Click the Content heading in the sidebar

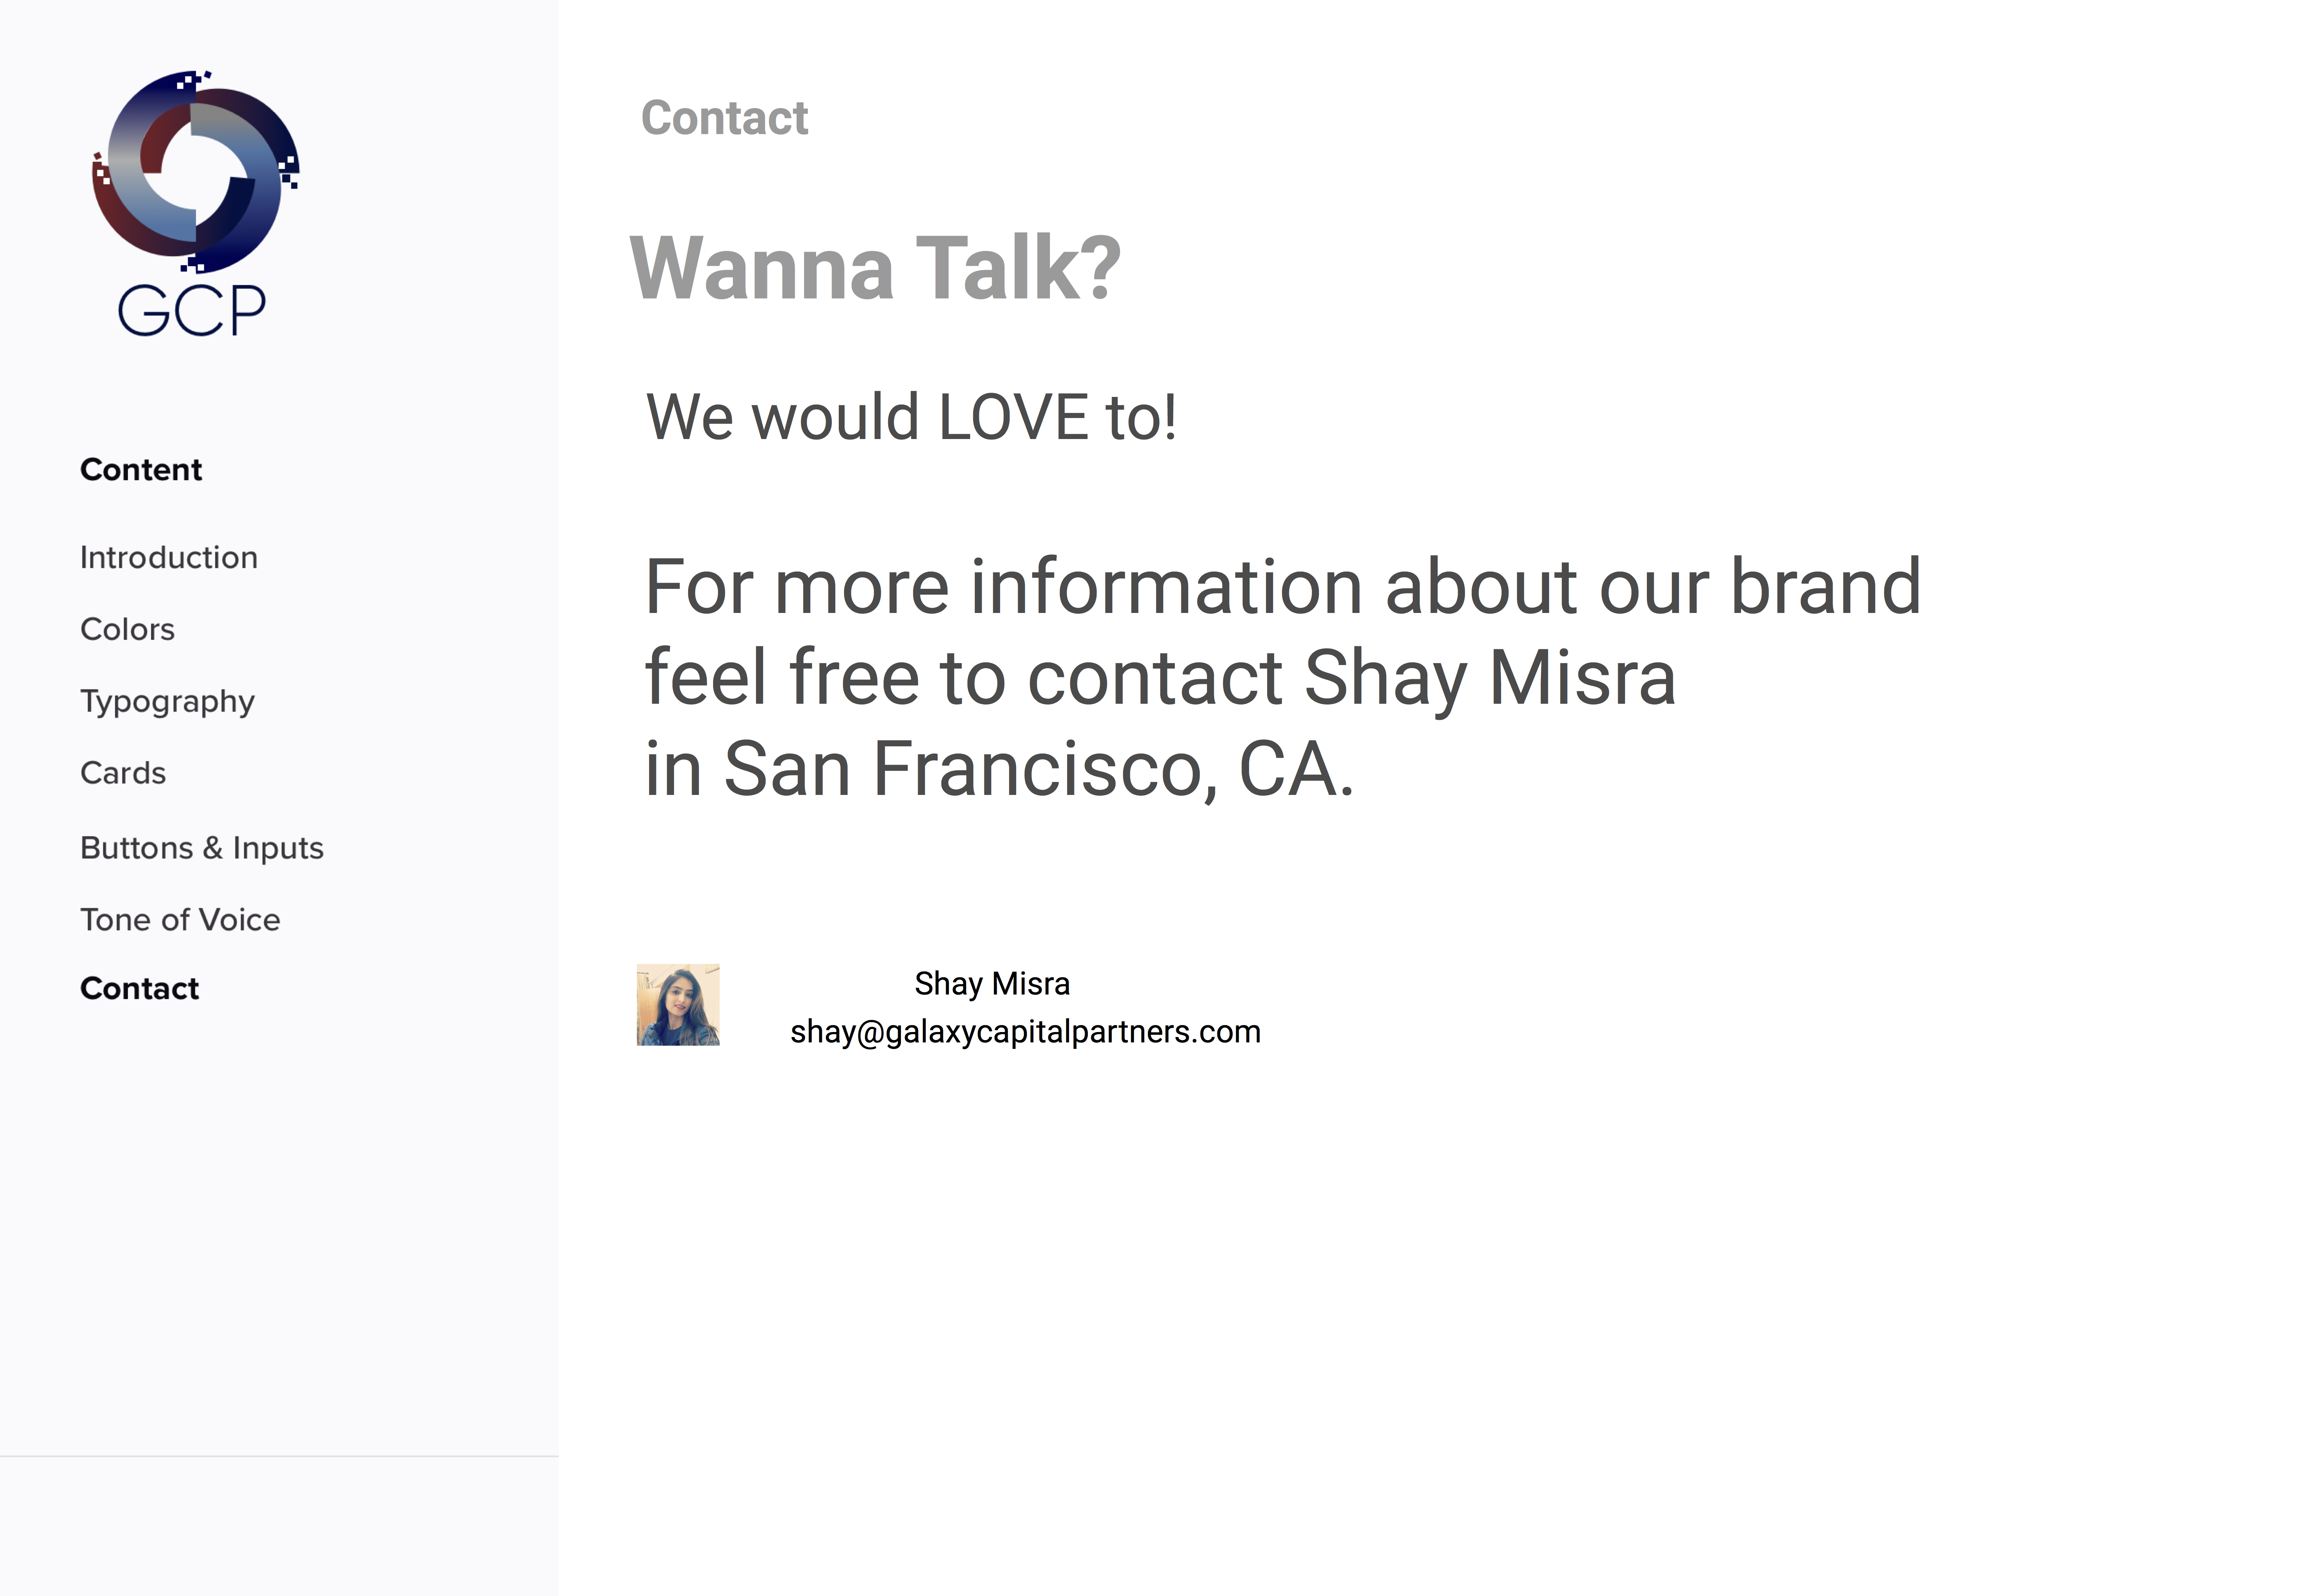pyautogui.click(x=141, y=470)
